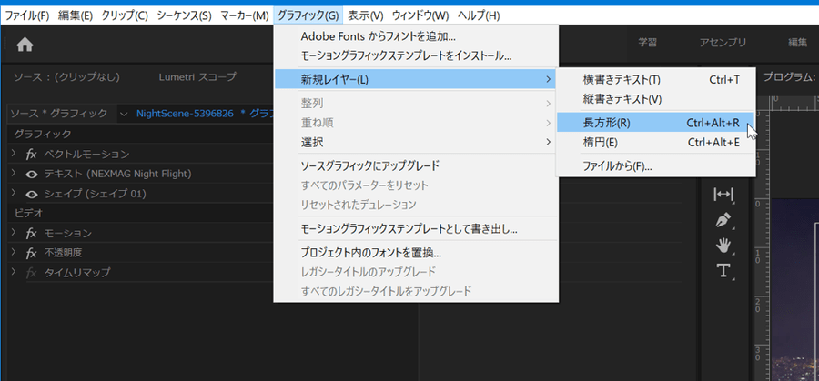819x381 pixels.
Task: Expand シェイプ (シェイプ 01) row
Action: click(x=13, y=194)
